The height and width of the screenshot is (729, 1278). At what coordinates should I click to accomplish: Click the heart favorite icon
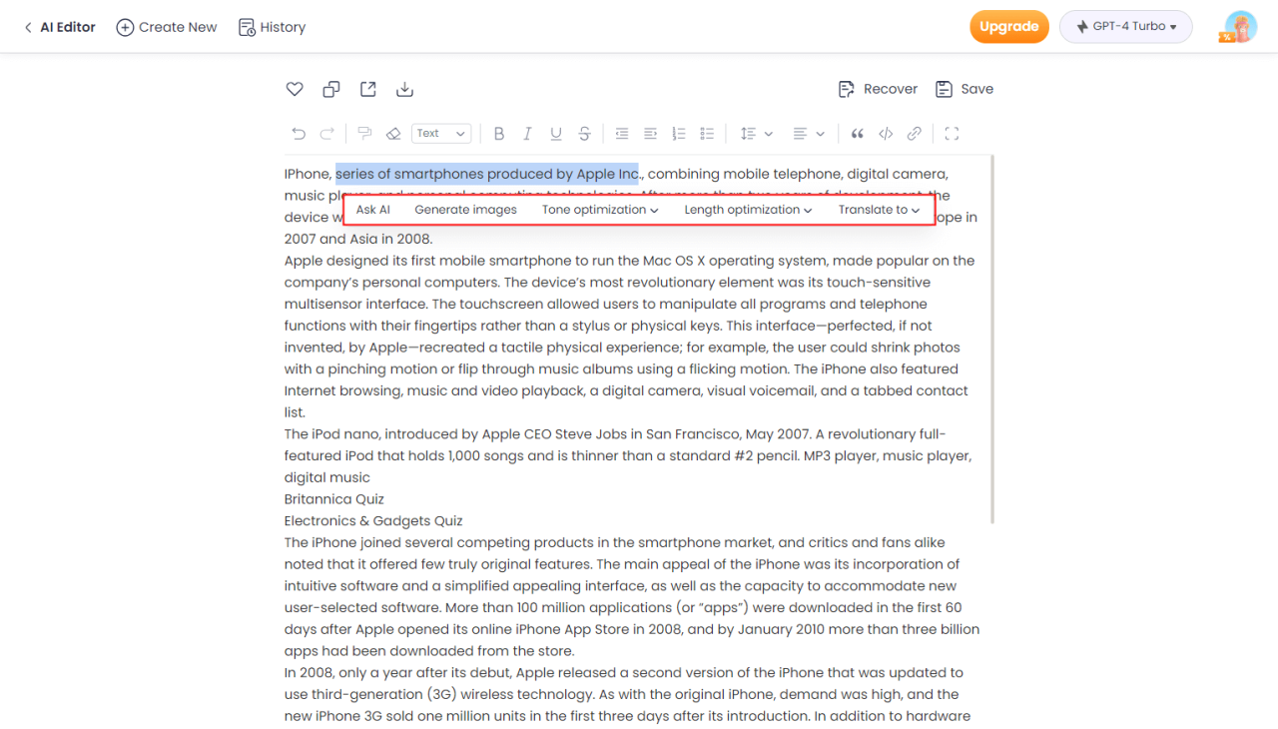pos(295,90)
